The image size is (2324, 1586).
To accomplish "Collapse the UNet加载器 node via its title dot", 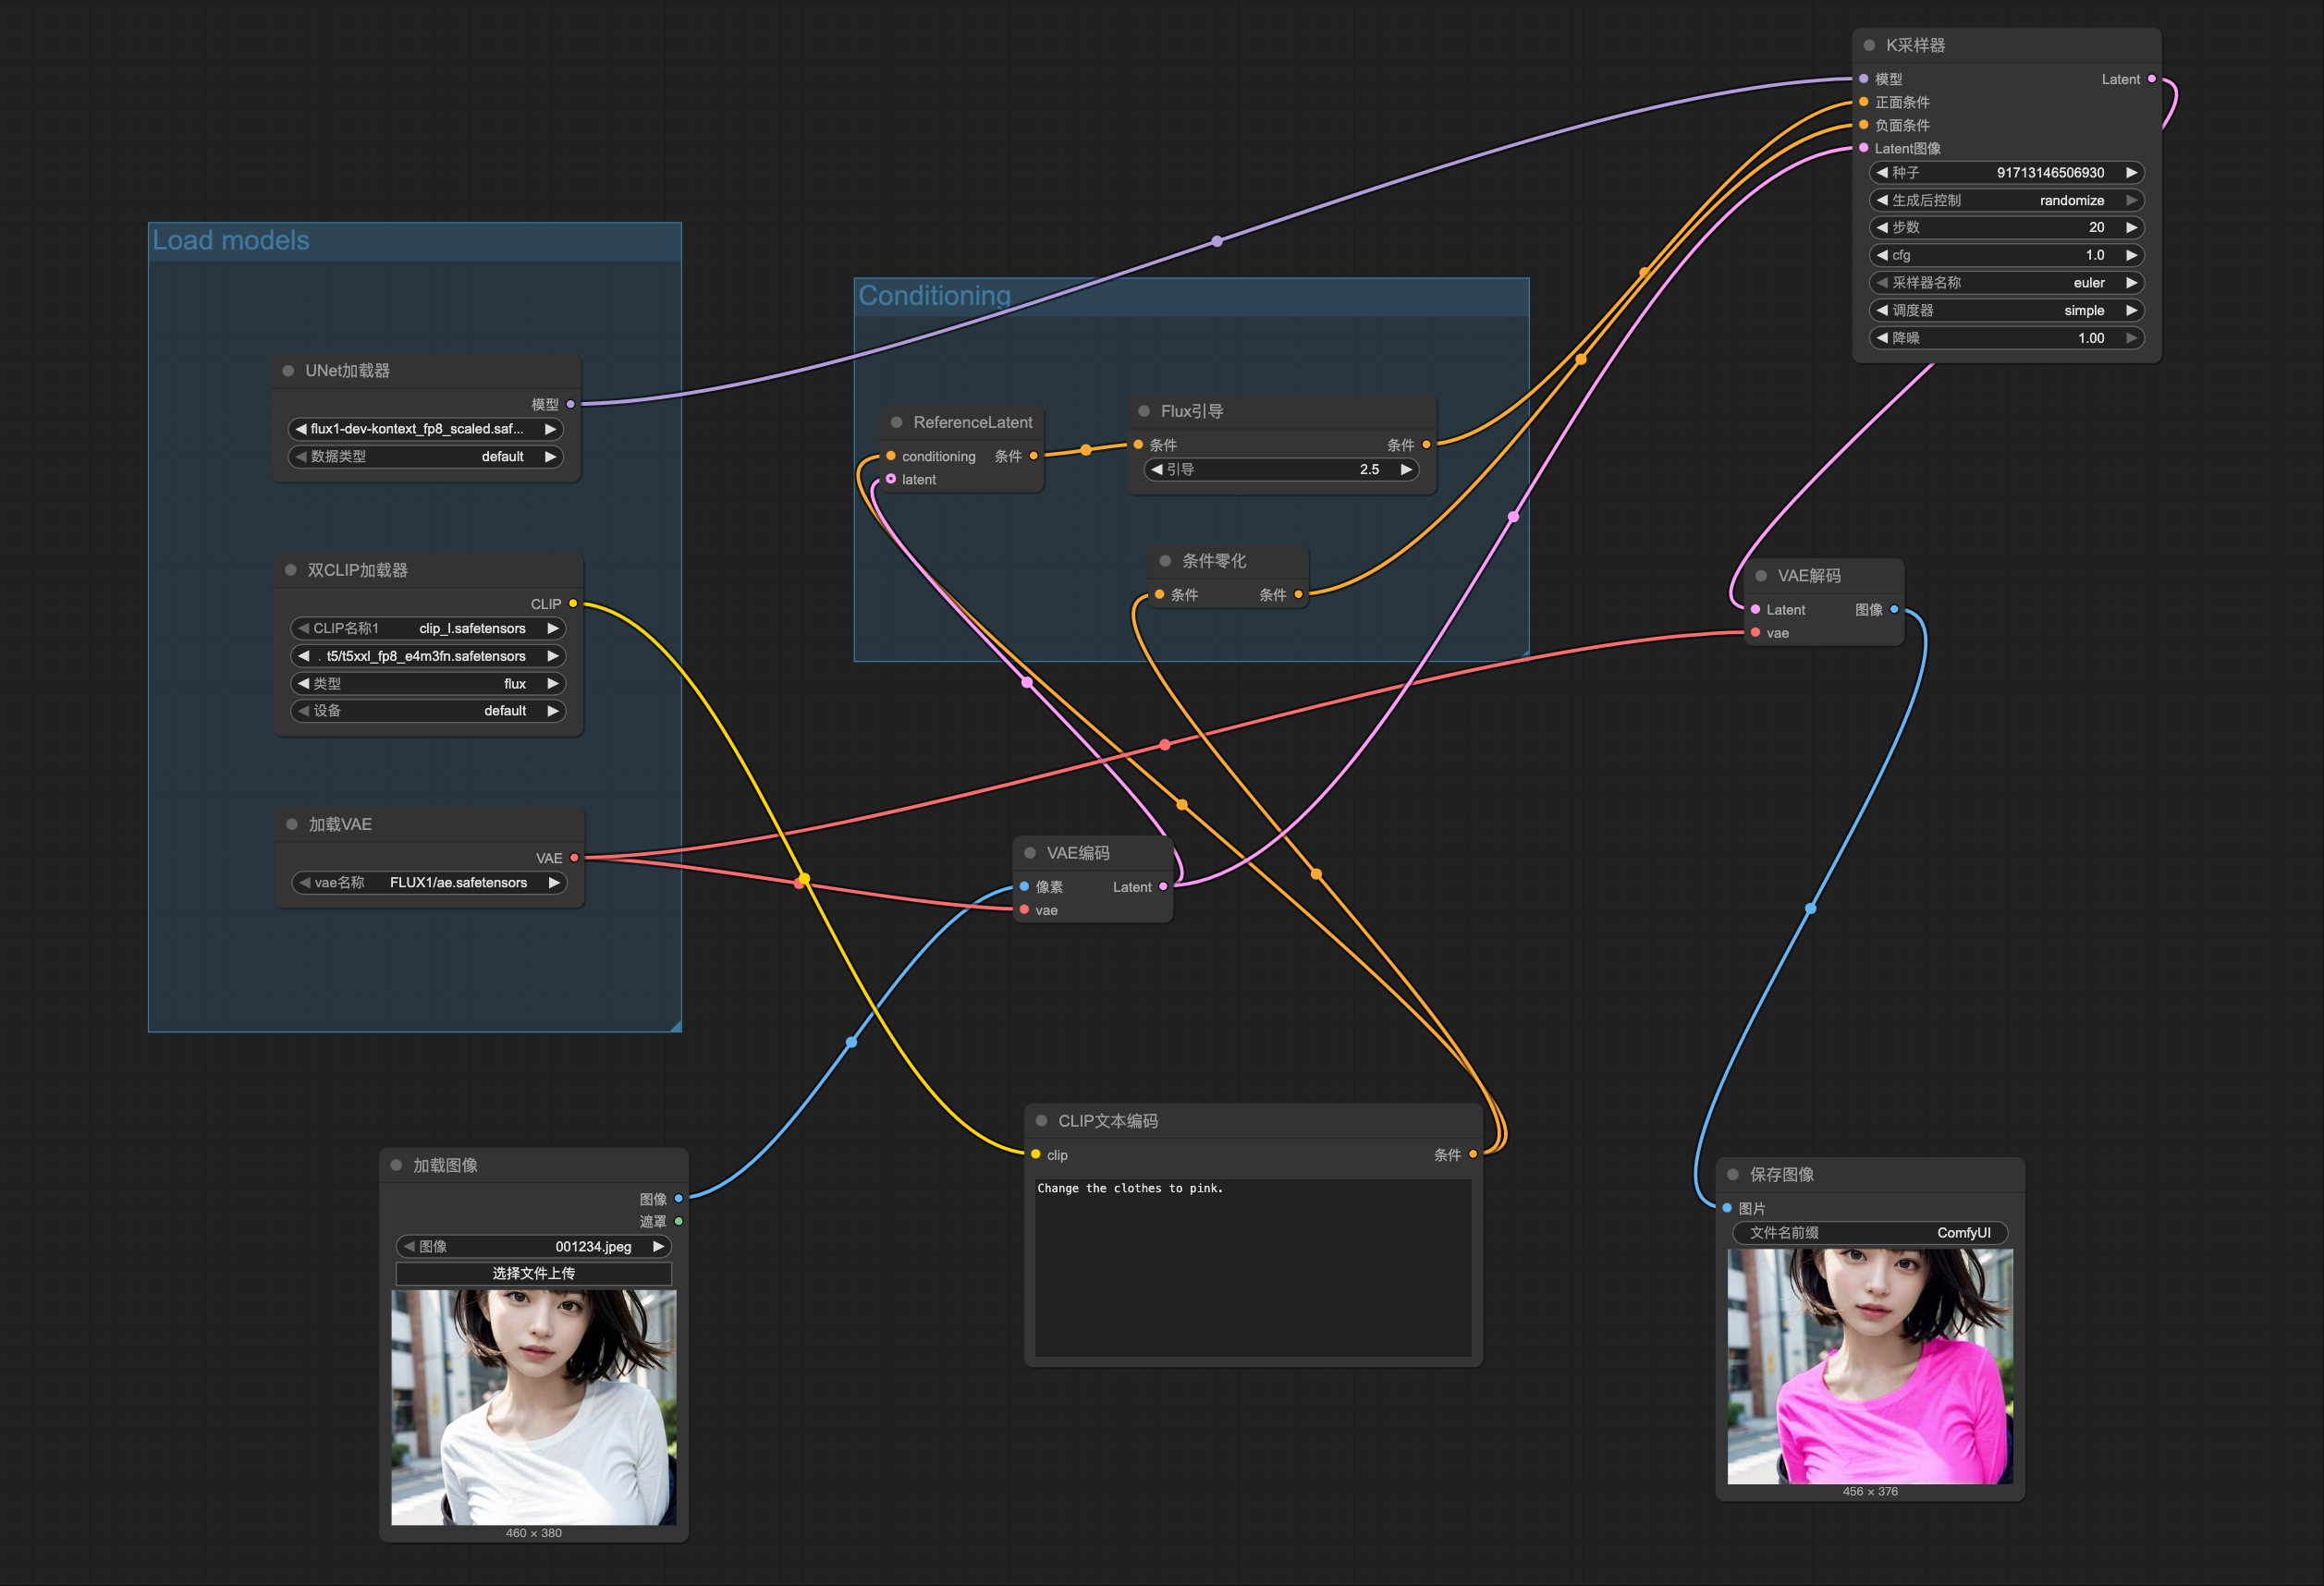I will click(288, 371).
